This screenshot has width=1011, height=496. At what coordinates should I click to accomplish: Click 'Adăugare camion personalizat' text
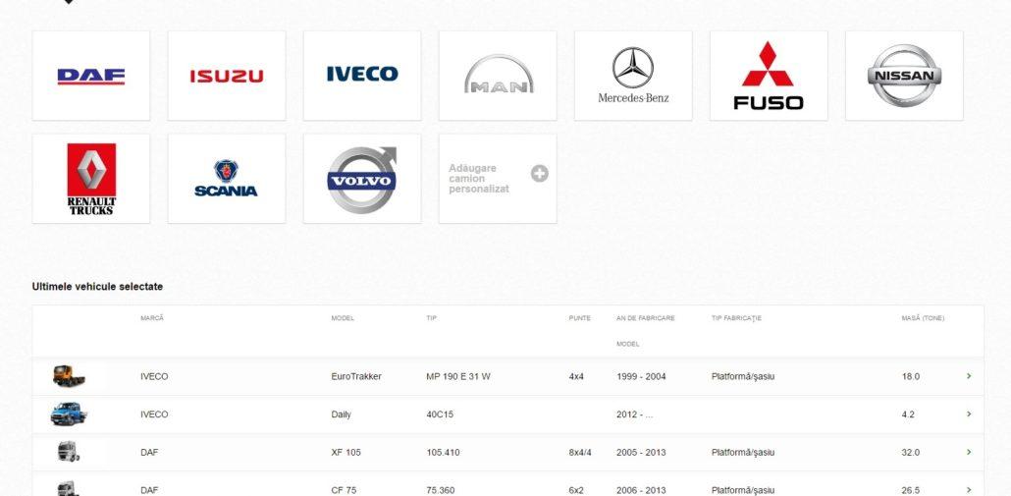click(x=479, y=179)
